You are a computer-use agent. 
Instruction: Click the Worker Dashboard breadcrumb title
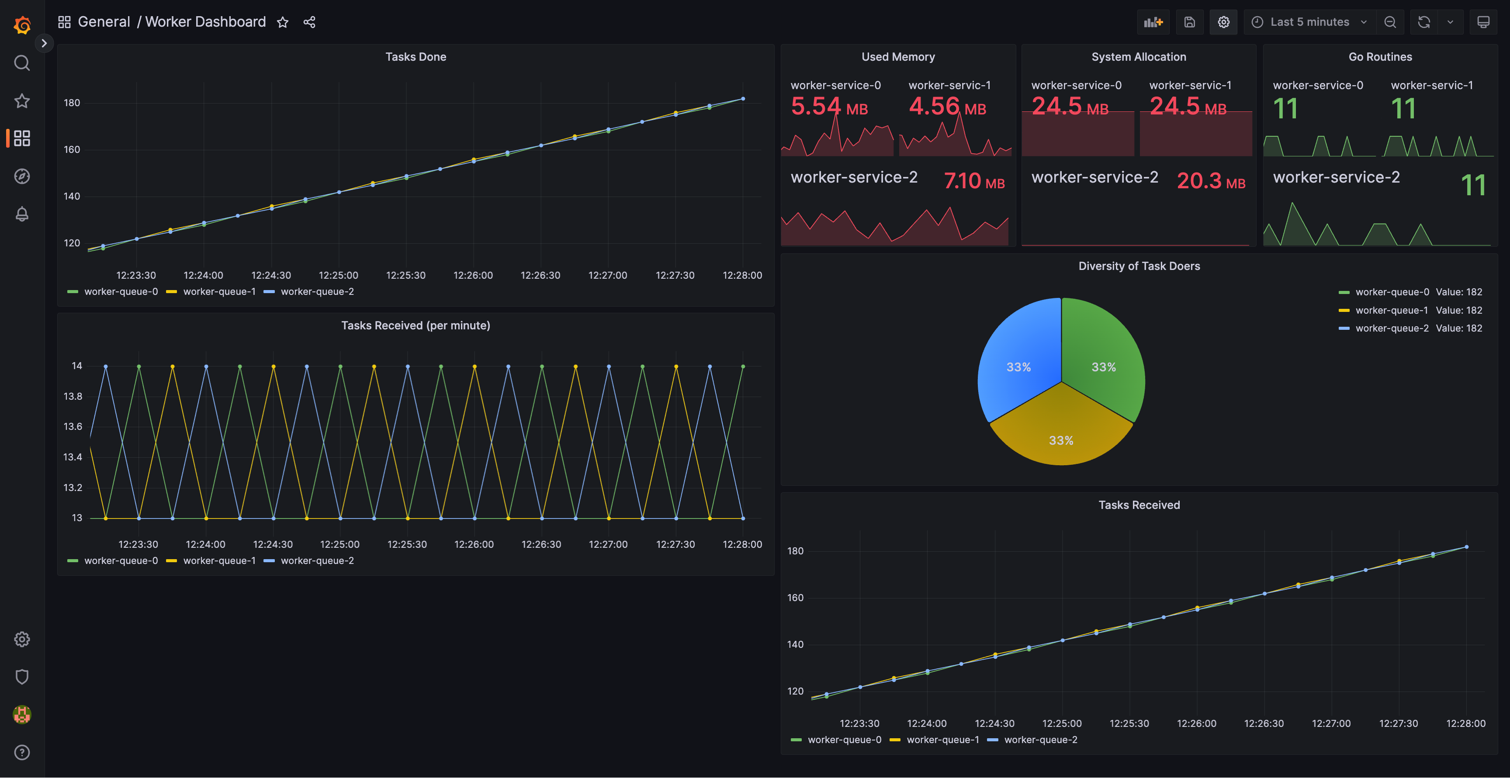click(x=205, y=22)
